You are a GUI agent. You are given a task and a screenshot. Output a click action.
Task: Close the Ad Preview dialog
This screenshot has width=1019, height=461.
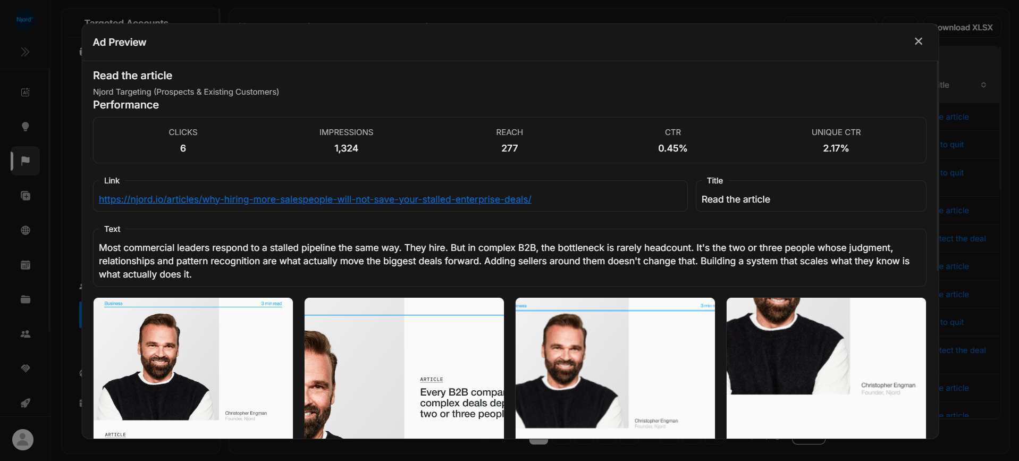click(918, 41)
